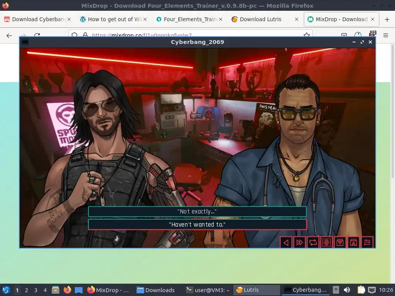
Task: Choose the "Not exactly…" dialogue option
Action: click(x=197, y=212)
